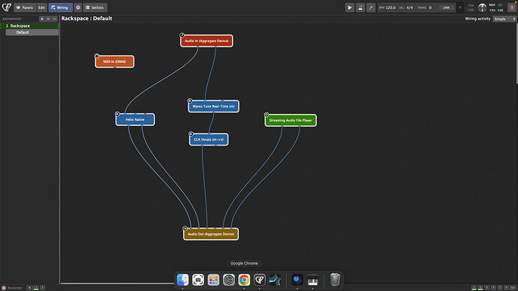Open System Settings from the dock
This screenshot has height=291, width=518.
point(229,280)
